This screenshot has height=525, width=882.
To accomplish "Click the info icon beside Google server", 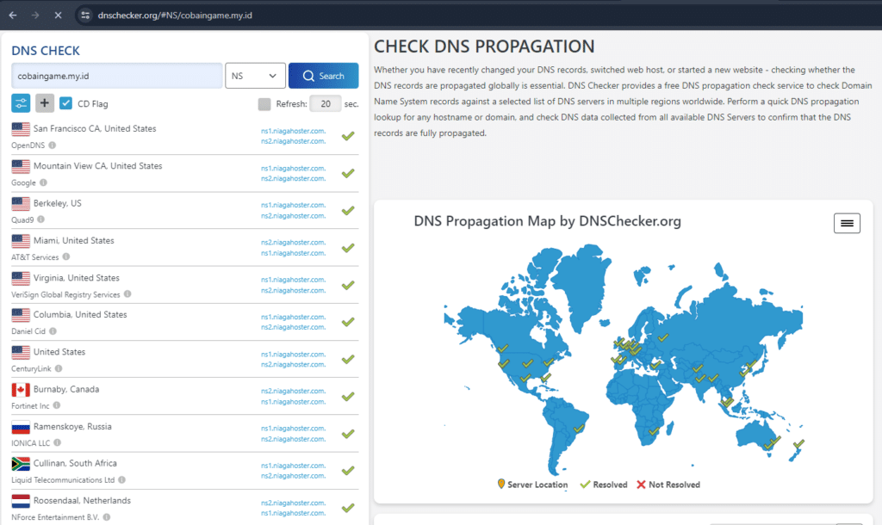I will coord(46,182).
